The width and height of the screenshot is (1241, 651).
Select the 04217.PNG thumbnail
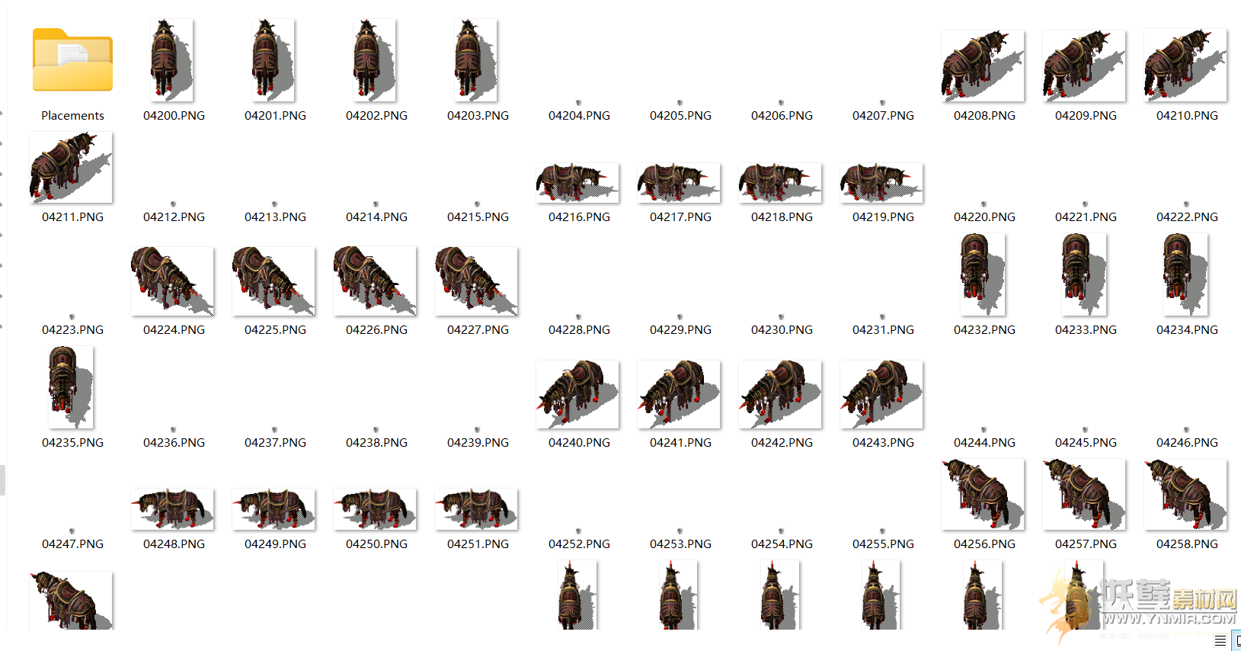point(679,183)
